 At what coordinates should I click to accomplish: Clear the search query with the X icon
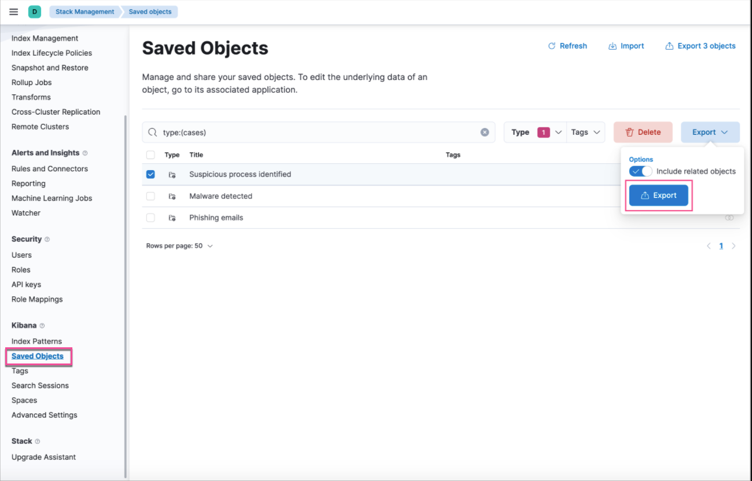485,132
